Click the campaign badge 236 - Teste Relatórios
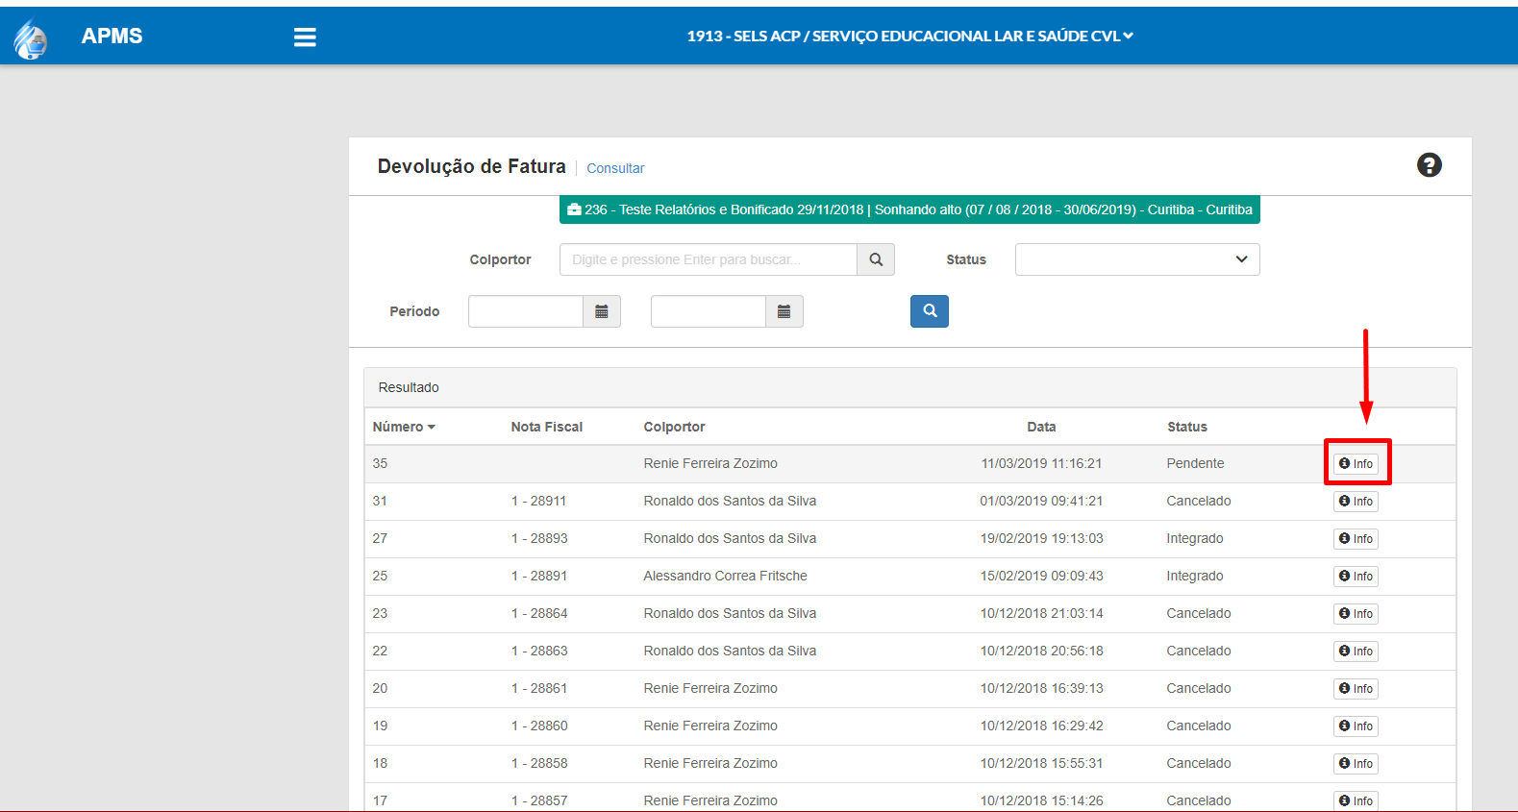The image size is (1518, 812). [x=909, y=209]
